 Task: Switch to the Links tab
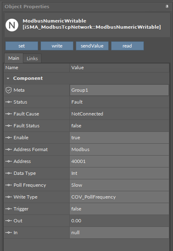coord(32,59)
